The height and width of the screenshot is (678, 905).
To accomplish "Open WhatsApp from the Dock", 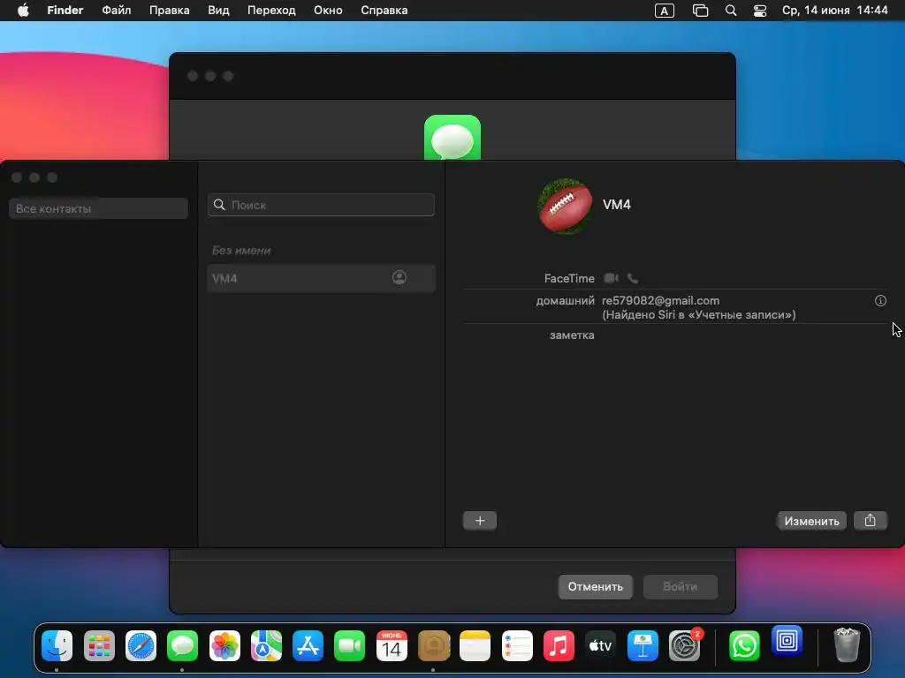I will click(744, 645).
